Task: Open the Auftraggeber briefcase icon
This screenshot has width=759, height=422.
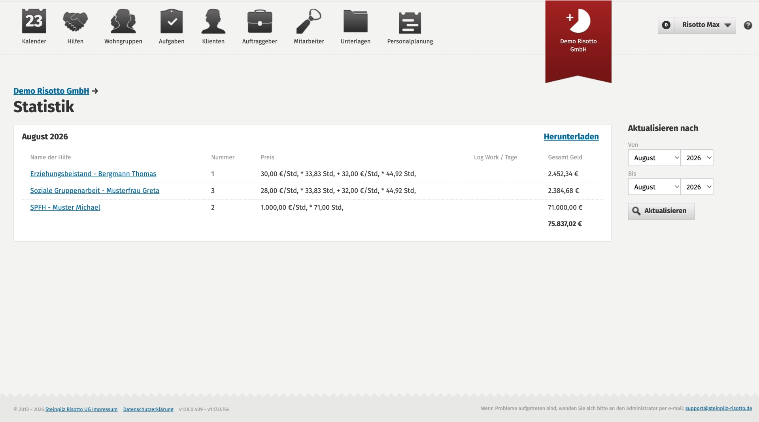Action: point(260,21)
